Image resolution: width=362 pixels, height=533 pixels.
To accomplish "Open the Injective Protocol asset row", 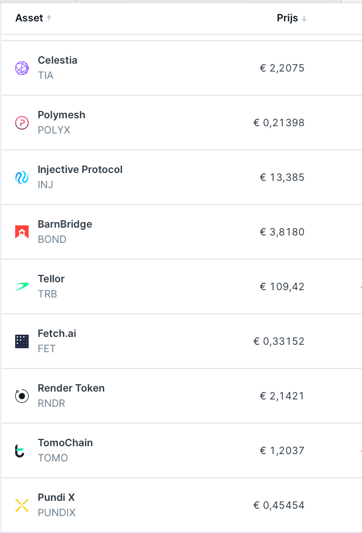I will point(169,177).
